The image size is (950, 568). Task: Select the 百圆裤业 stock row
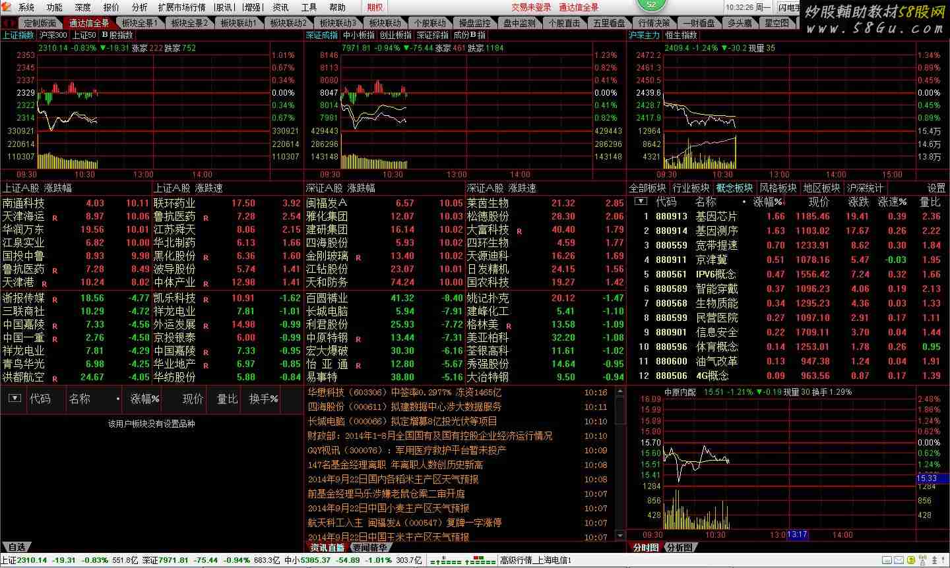pyautogui.click(x=385, y=298)
